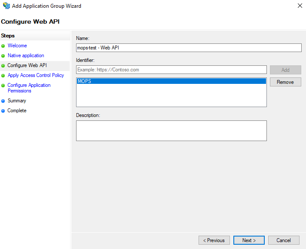Click the wizard application icon in title bar
Screen dimensions: 306x249
tap(6, 6)
